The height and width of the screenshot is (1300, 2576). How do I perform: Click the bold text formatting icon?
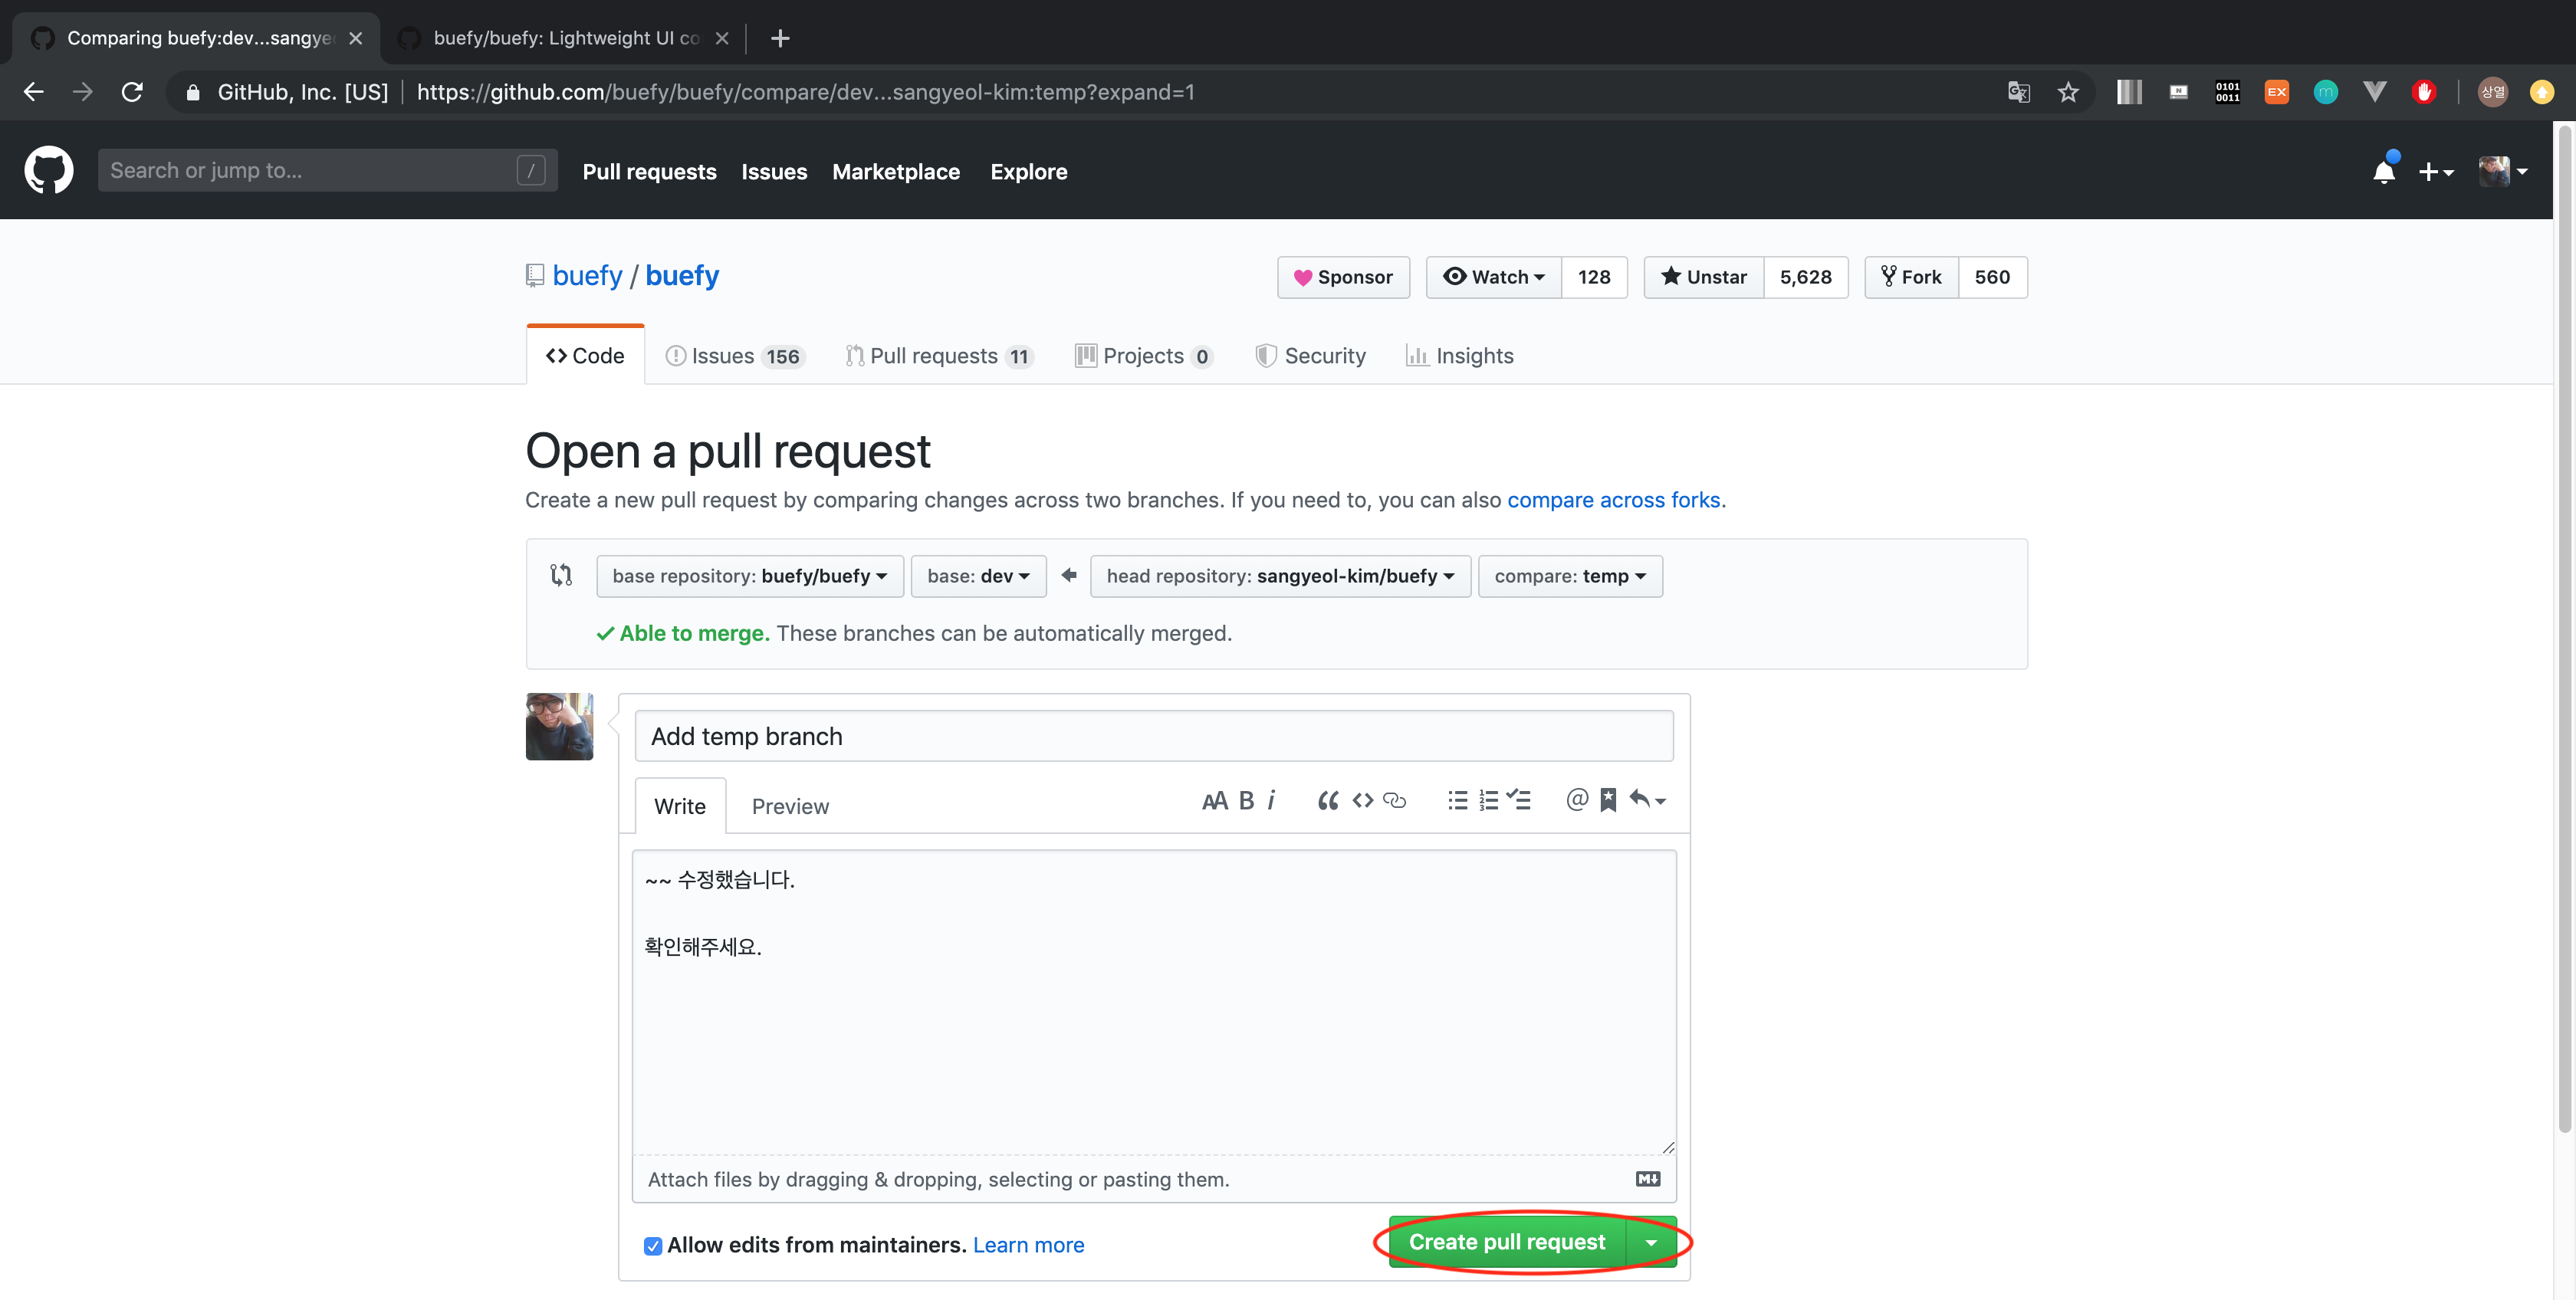pos(1246,800)
